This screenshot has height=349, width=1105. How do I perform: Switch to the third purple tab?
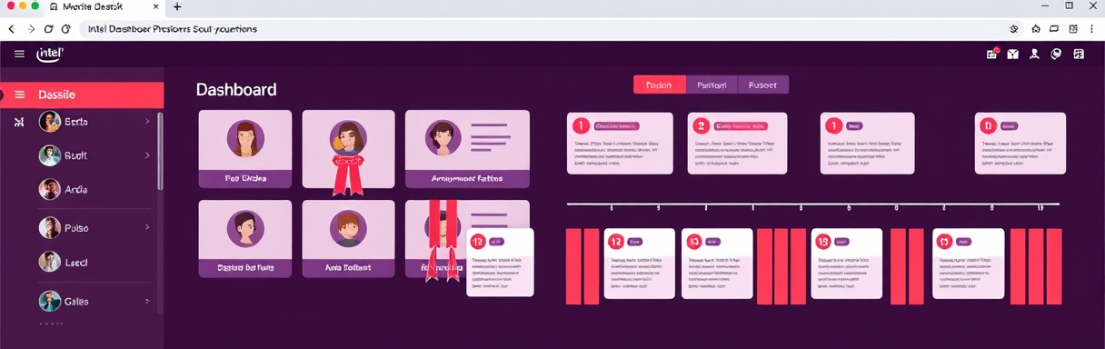763,85
